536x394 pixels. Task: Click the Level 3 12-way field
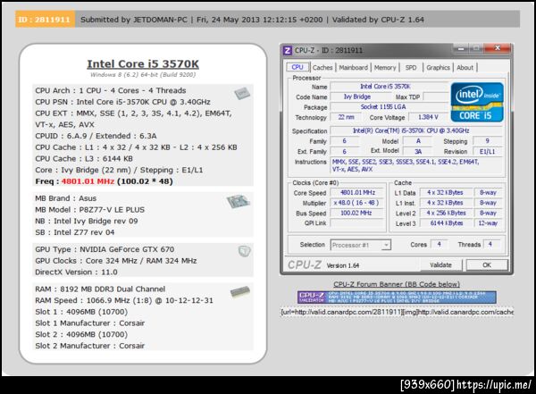[488, 223]
